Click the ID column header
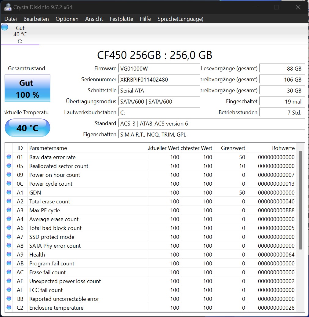Screen dimensions: 309x317 click(x=20, y=148)
